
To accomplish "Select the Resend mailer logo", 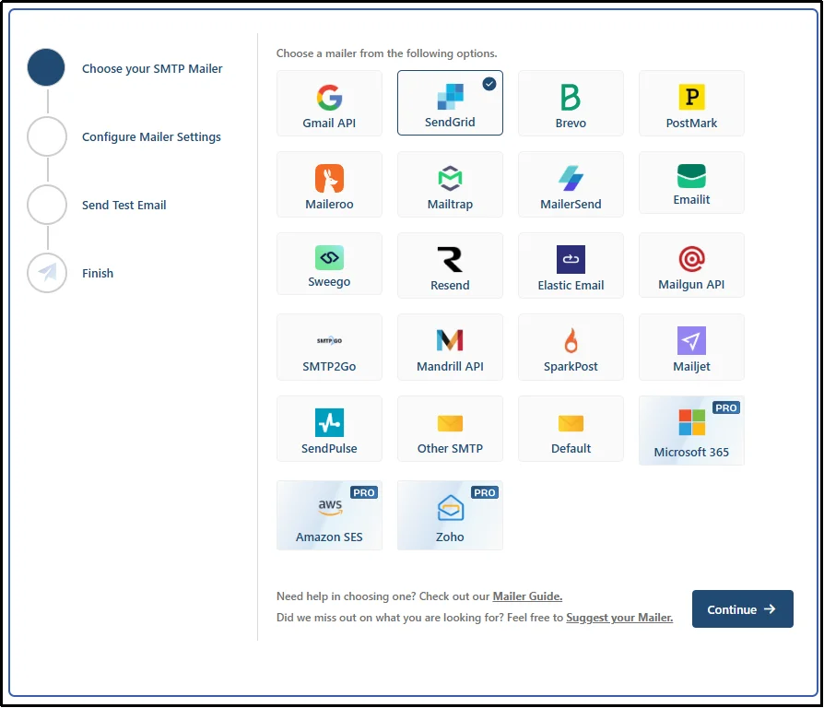I will (451, 259).
